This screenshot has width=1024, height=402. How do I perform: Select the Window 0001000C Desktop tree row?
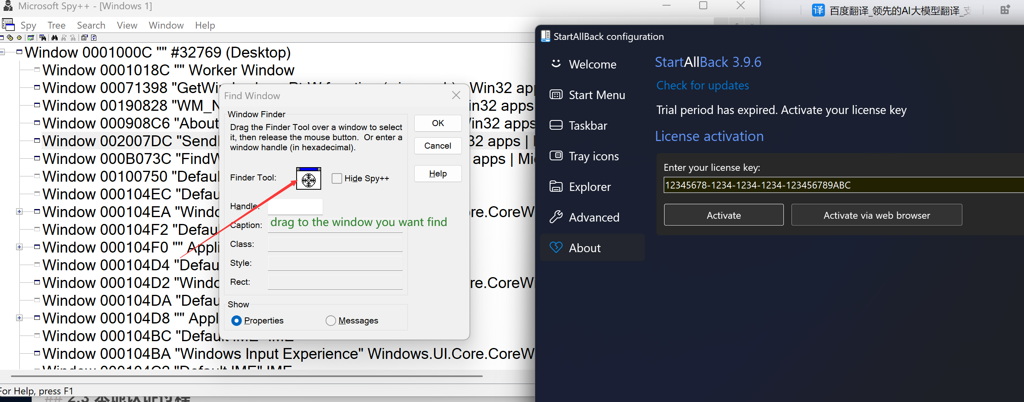pos(158,52)
